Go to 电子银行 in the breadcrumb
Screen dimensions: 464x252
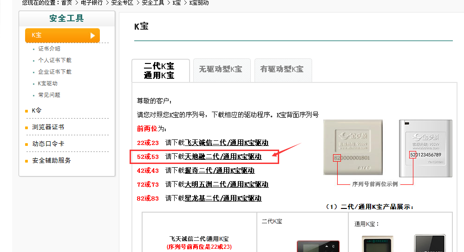click(x=92, y=3)
